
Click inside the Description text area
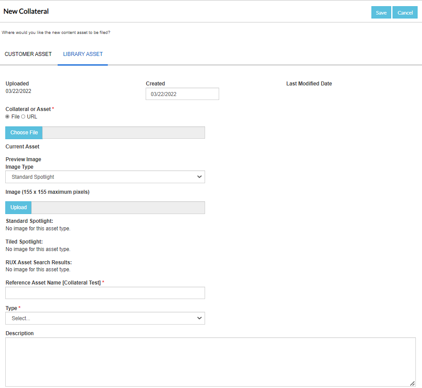[210, 362]
